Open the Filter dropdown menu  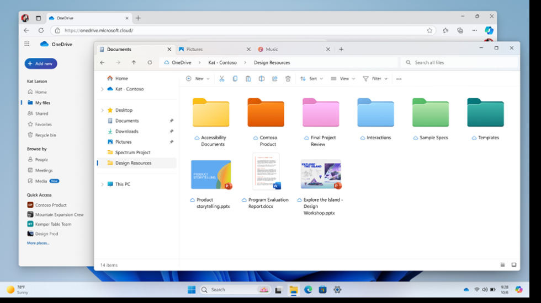point(375,79)
